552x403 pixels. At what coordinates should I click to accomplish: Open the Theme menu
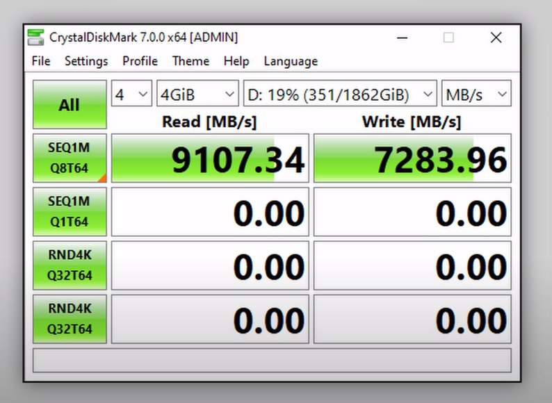[x=190, y=61]
